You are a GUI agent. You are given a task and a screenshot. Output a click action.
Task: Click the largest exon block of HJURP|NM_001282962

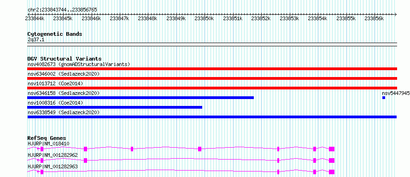(x=332, y=160)
